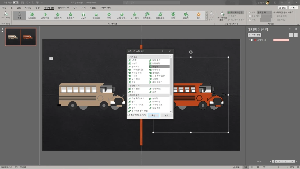Open 미리 보기 dropdown arrow below star
Screen dimensions: 300x169
[x=5, y=20]
